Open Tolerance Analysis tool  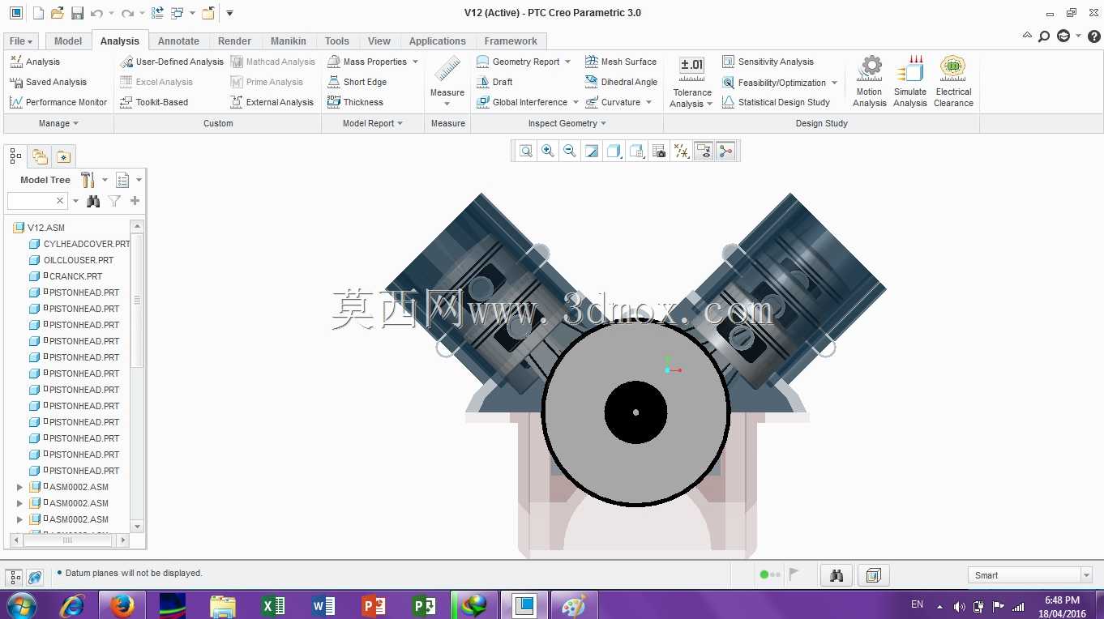coord(691,83)
